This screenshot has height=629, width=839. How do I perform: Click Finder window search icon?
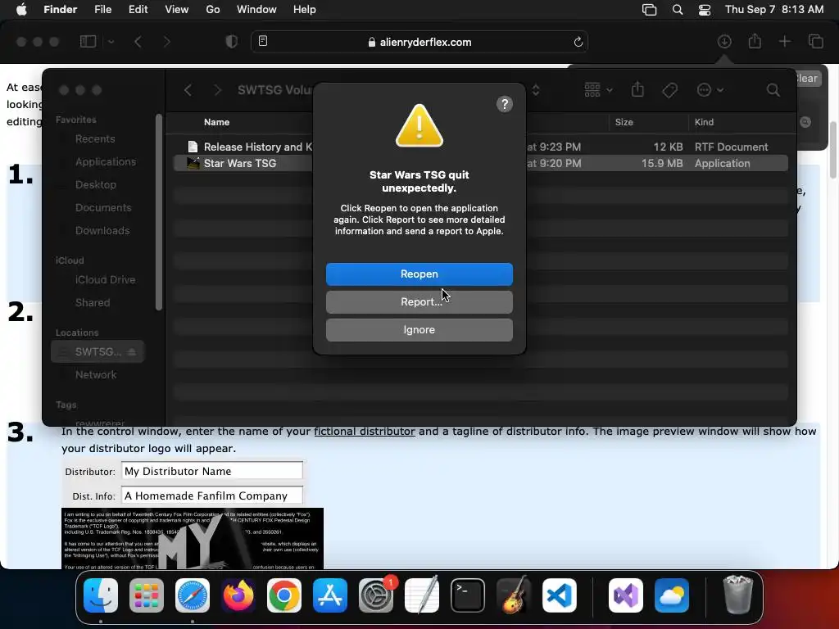tap(773, 90)
